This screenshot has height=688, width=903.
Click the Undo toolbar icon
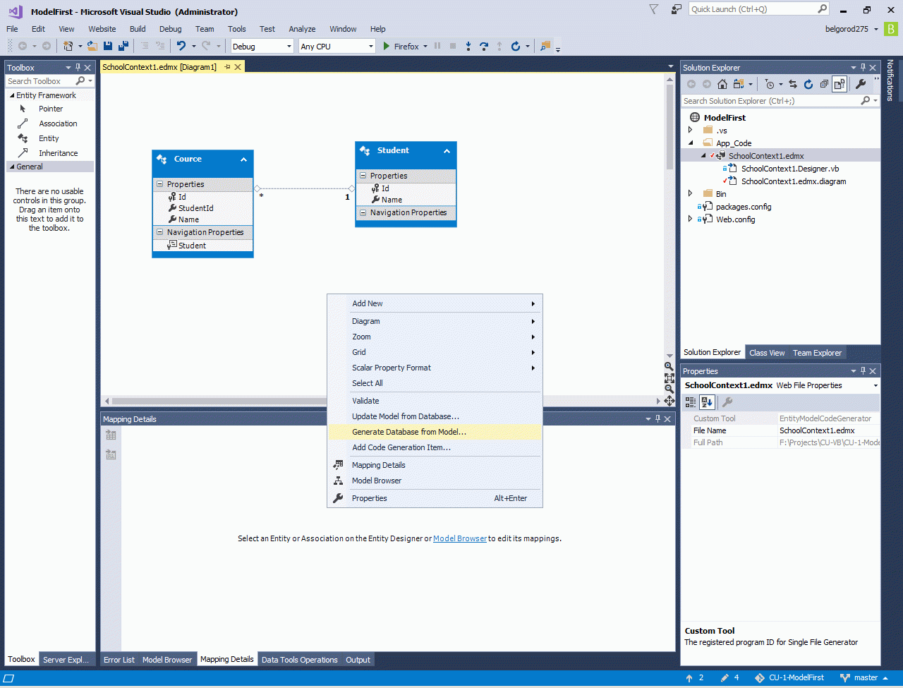(x=181, y=46)
